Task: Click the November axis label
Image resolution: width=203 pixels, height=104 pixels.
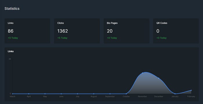Action: [142, 97]
